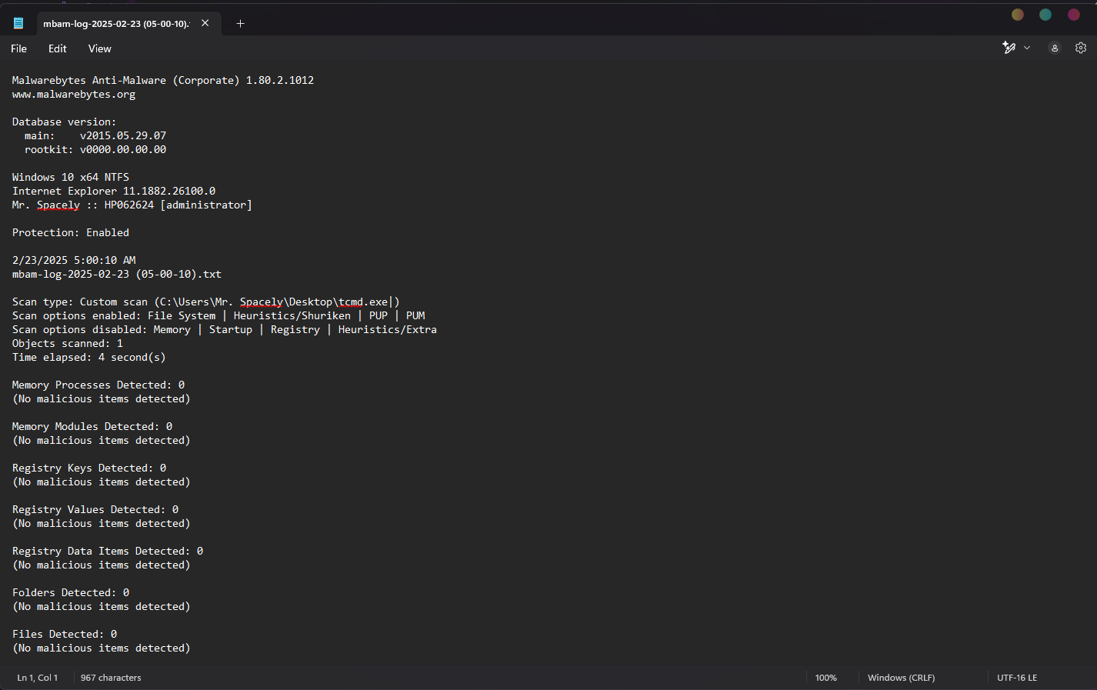Click the misspelled word Spacely in HP062624 line
This screenshot has width=1097, height=690.
(x=58, y=205)
